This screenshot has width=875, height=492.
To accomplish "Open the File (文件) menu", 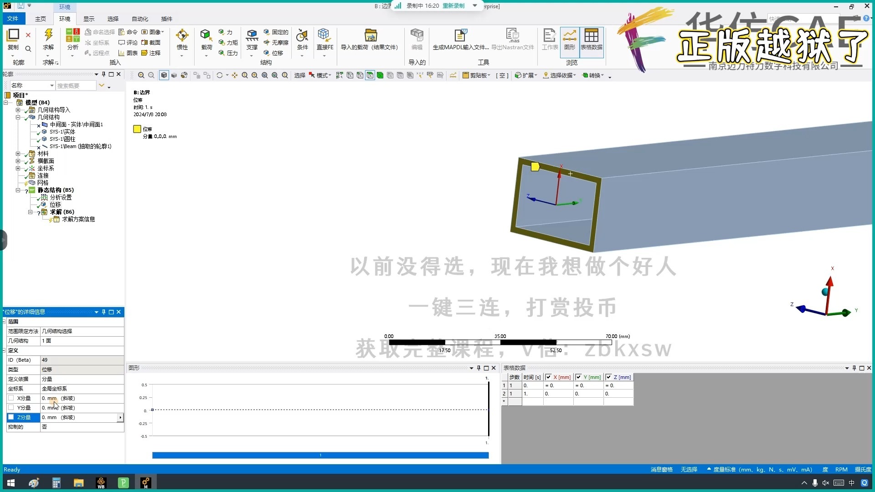I will (13, 19).
